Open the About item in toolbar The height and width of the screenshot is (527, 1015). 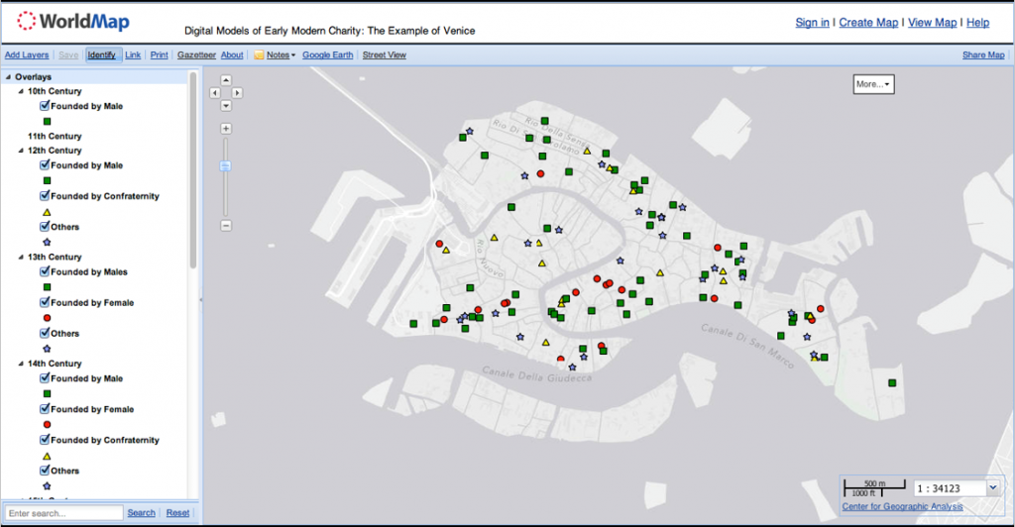(232, 54)
